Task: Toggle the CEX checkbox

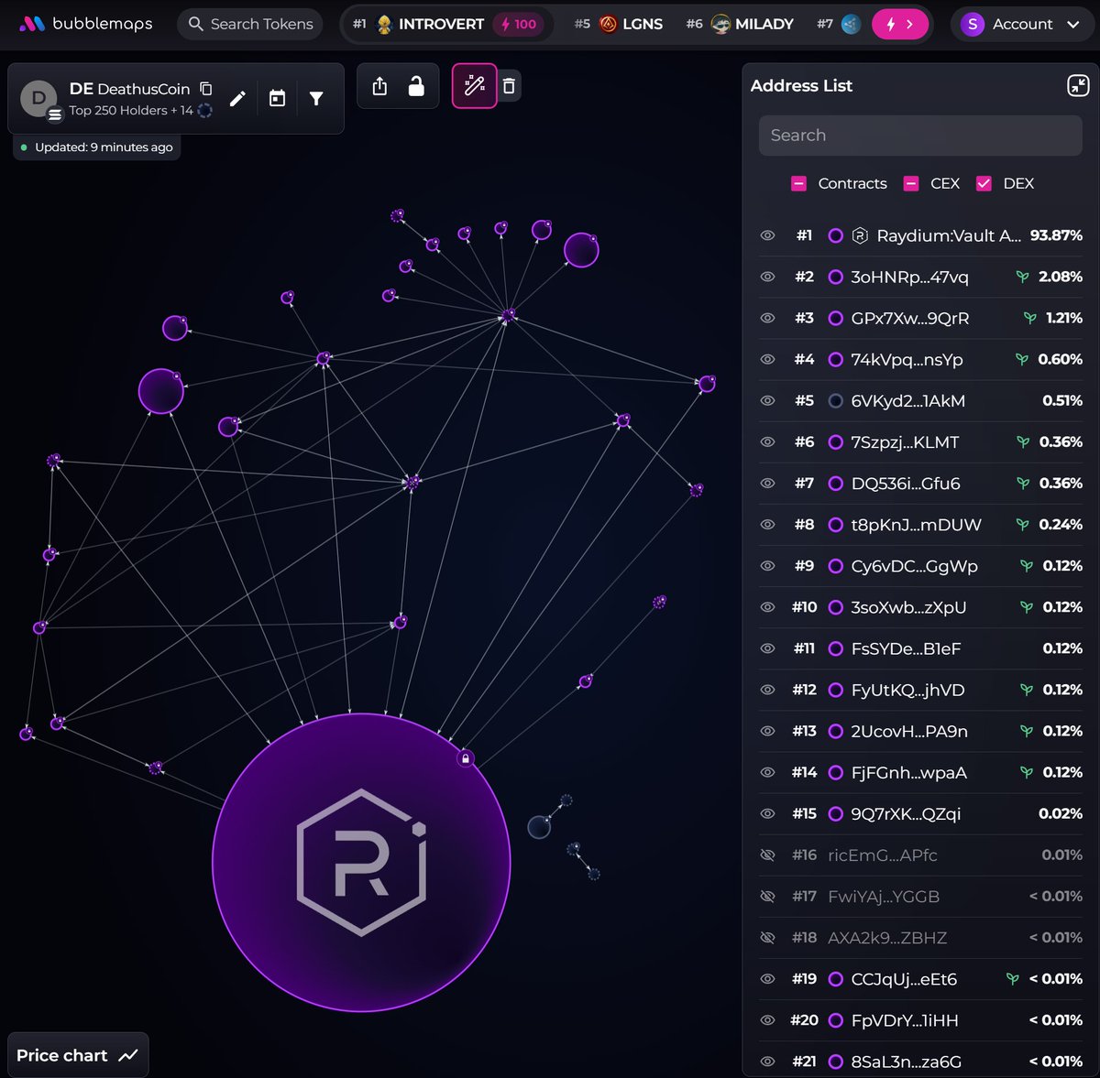Action: click(x=911, y=183)
